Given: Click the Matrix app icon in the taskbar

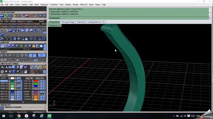Looking at the screenshot, I should (49, 116).
